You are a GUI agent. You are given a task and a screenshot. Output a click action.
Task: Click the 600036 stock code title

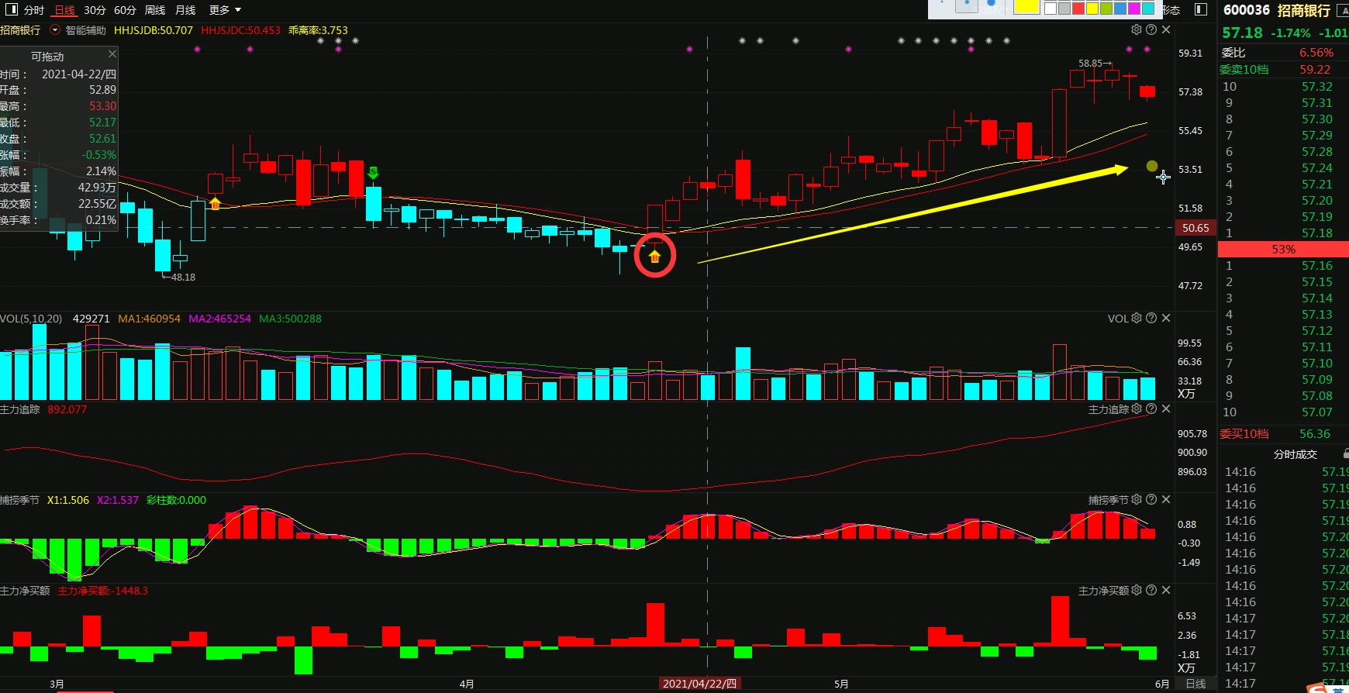tap(1247, 10)
